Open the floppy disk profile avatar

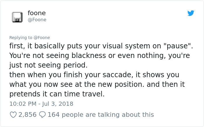coord(17,17)
